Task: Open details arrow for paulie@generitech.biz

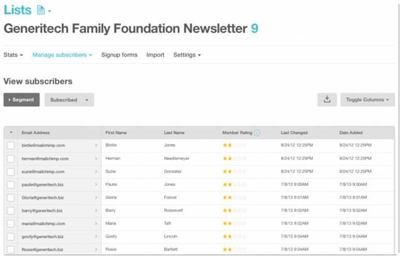Action: pos(96,184)
